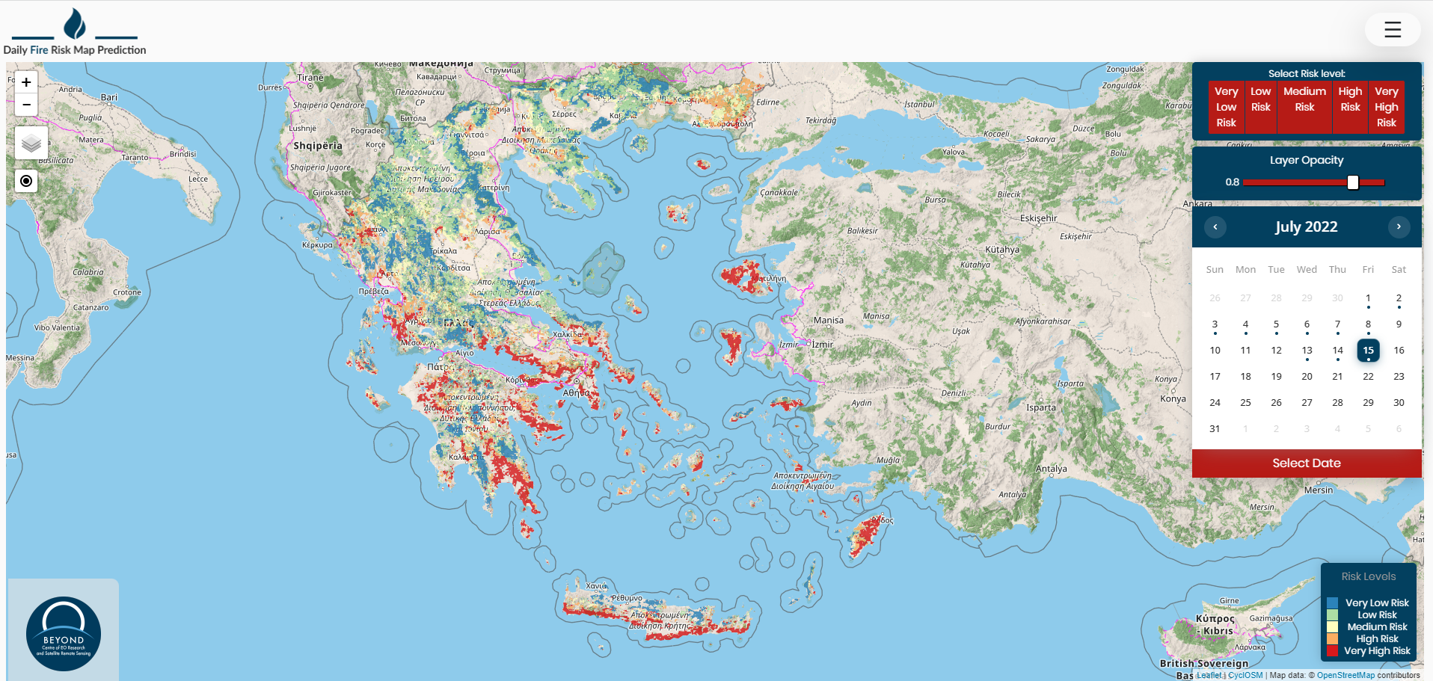This screenshot has height=681, width=1433.
Task: Zoom out on the map
Action: 26,105
